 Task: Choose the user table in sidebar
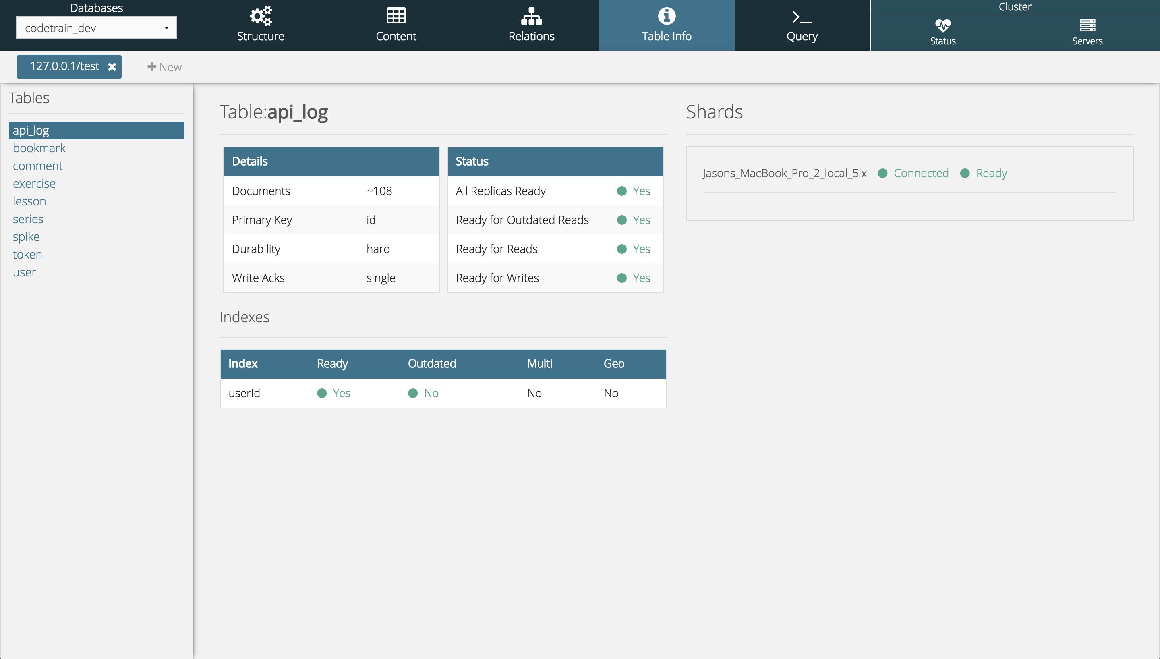pos(25,272)
